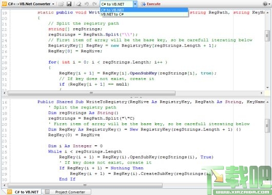Run conversion with Execute button
Image resolution: width=272 pixels, height=195 pixels.
(x=150, y=4)
